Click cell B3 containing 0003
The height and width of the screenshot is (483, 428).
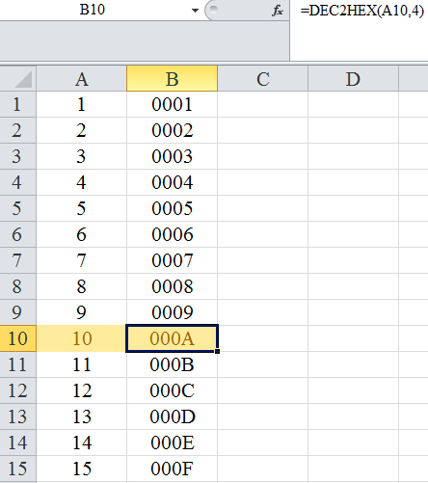pyautogui.click(x=173, y=156)
